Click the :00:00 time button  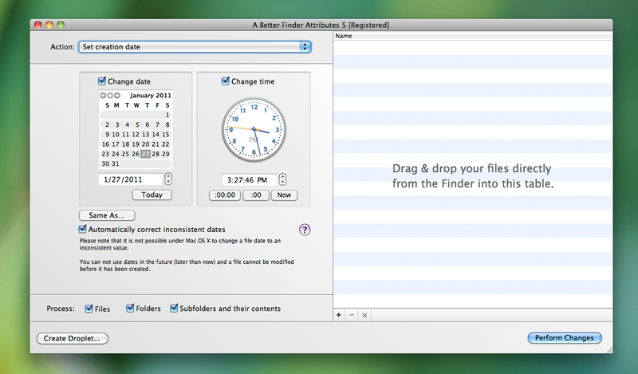pyautogui.click(x=225, y=195)
